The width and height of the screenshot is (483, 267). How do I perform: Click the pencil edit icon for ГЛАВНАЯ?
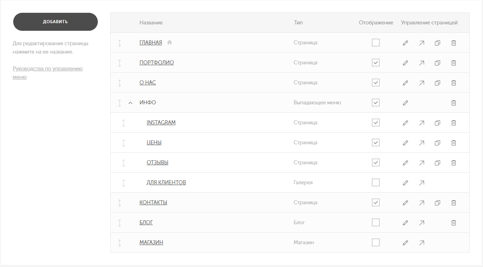[405, 43]
